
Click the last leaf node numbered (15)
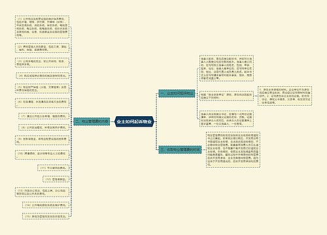46,216
